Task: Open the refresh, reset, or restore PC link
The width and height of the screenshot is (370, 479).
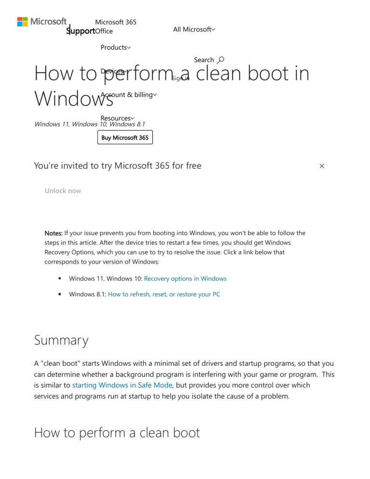Action: tap(164, 294)
